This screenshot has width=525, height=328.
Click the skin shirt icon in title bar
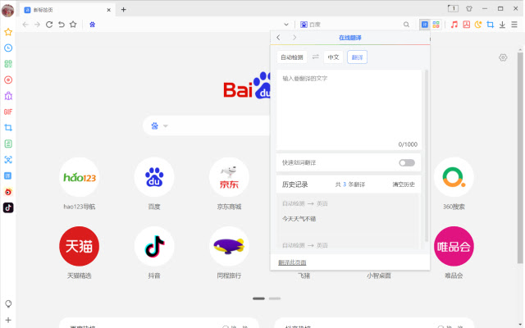click(x=469, y=9)
